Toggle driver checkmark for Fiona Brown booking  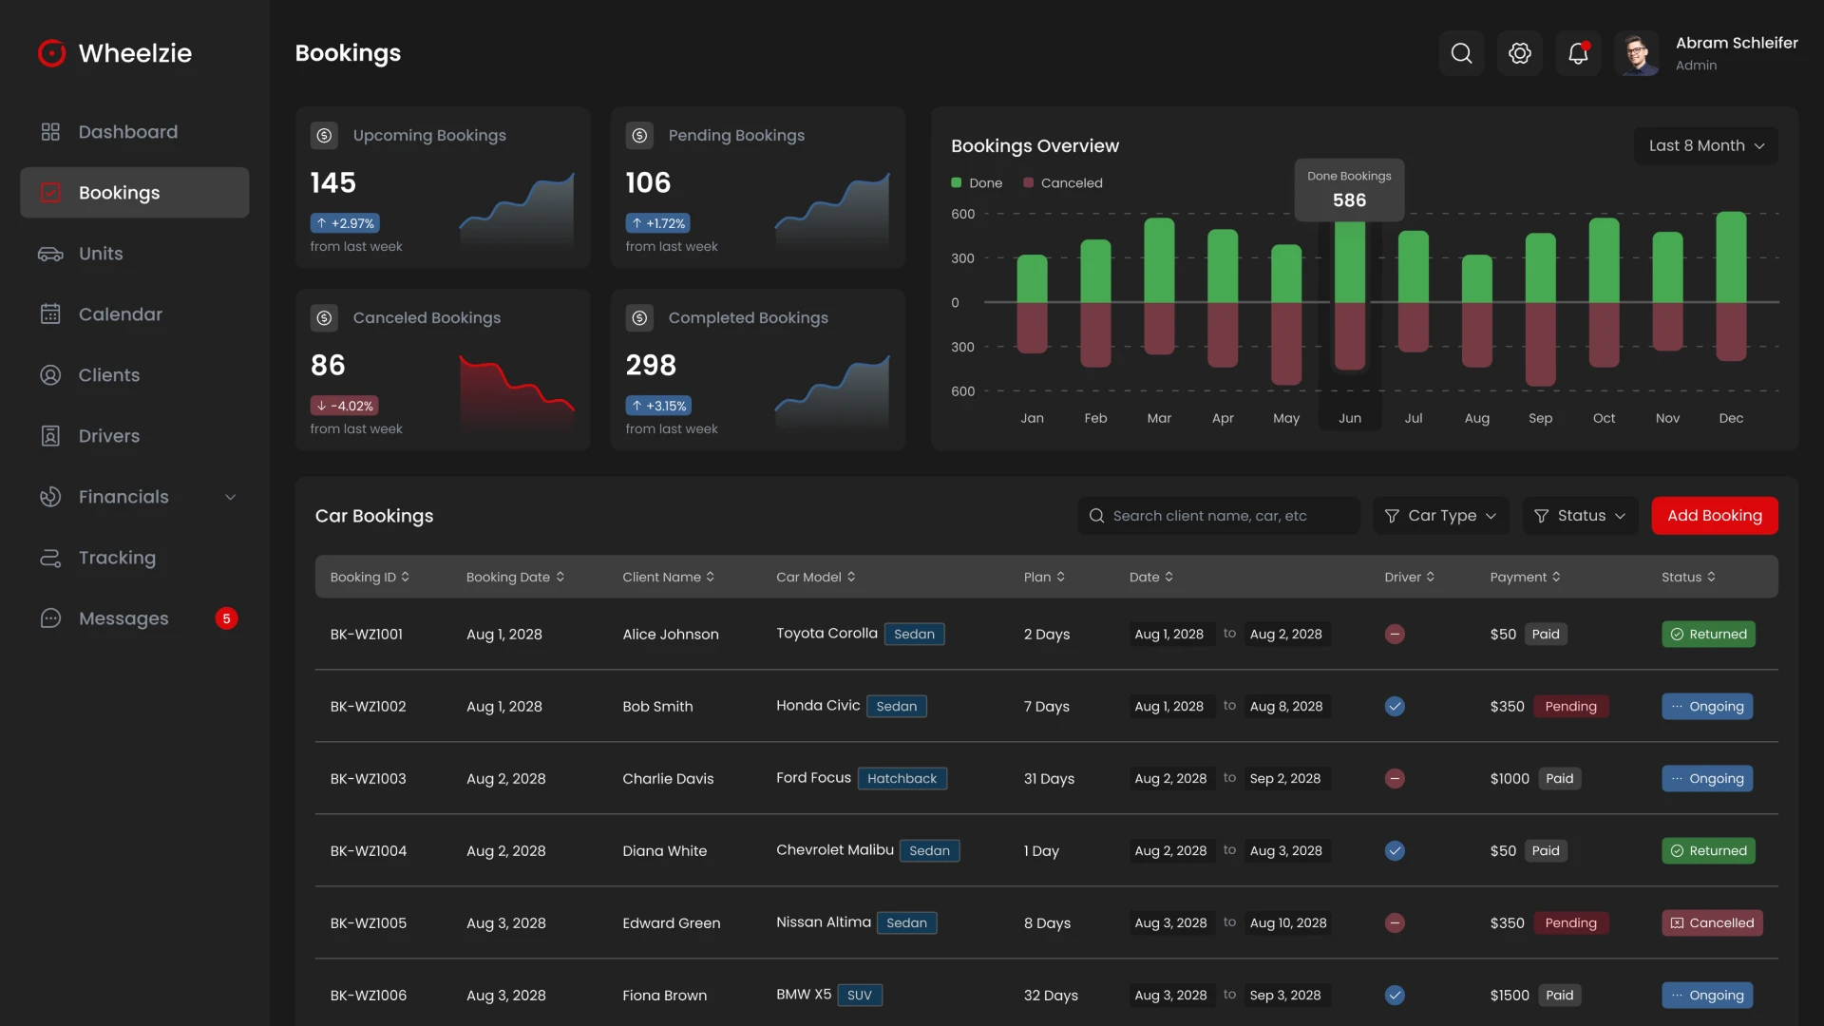coord(1395,996)
